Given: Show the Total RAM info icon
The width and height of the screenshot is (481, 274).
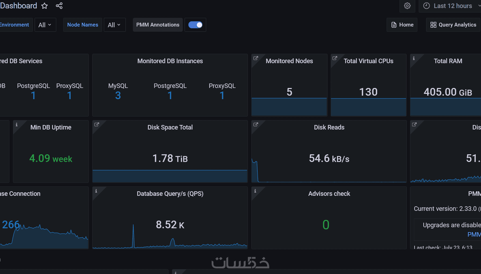Looking at the screenshot, I should point(414,58).
